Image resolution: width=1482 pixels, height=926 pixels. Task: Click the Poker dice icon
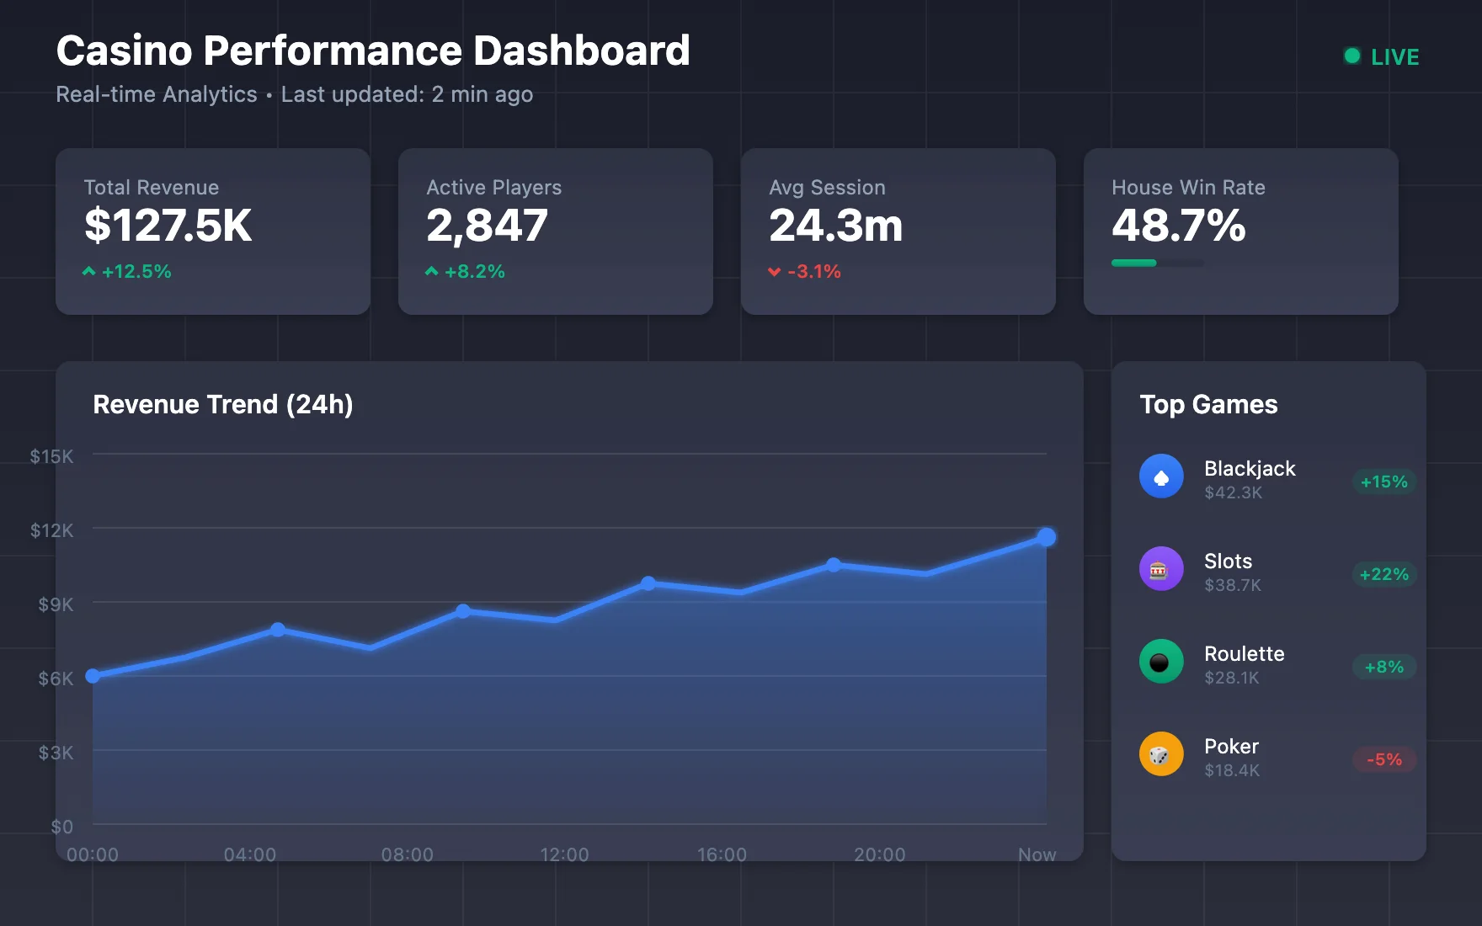coord(1160,754)
